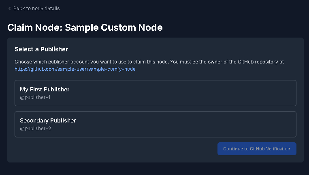Viewport: 309px width, 175px height.
Task: Click the My First Publisher name text
Action: [45, 89]
